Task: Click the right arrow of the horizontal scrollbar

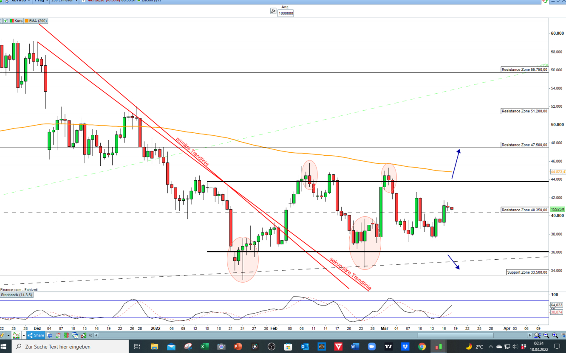Action: 530,335
